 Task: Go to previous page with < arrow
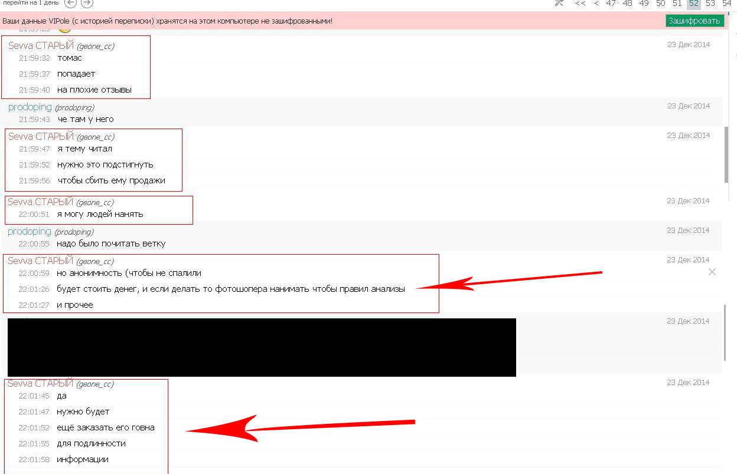coord(596,4)
